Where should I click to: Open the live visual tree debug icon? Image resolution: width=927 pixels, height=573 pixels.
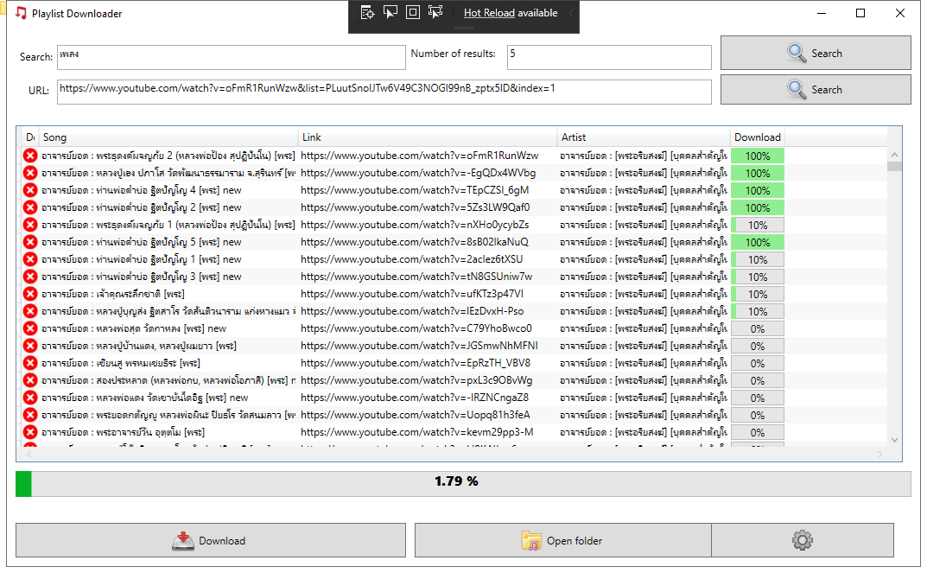(x=368, y=12)
